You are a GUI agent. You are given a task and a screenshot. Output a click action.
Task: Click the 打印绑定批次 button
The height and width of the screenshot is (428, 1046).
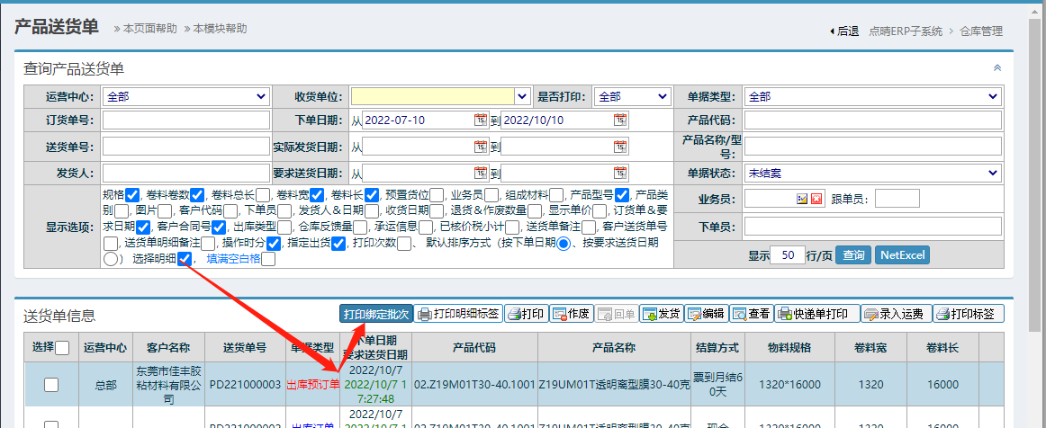[x=375, y=313]
